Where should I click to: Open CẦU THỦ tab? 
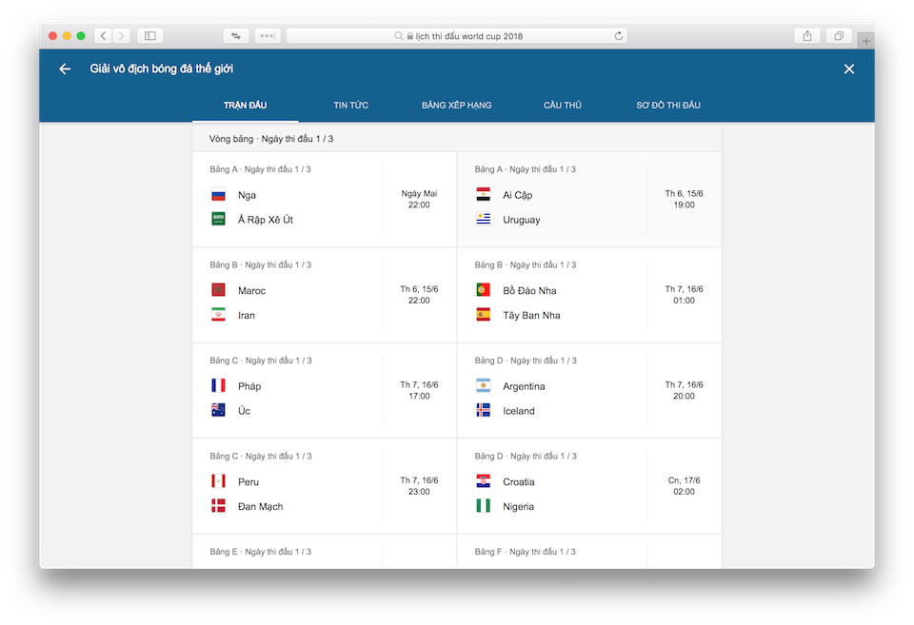563,105
